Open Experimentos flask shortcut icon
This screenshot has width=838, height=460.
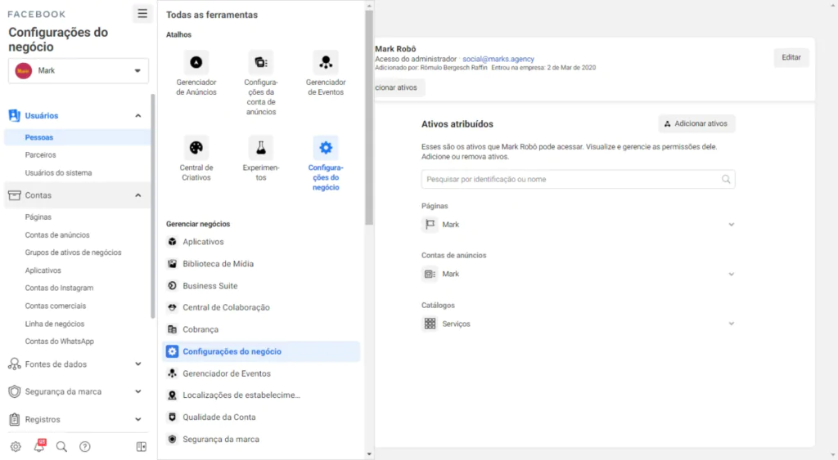[261, 148]
